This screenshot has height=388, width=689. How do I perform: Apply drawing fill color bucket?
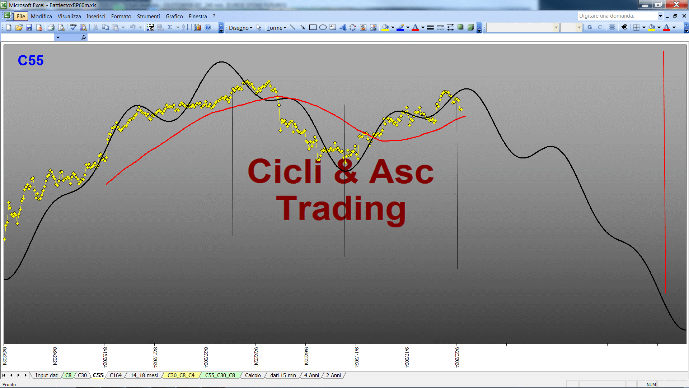(385, 27)
